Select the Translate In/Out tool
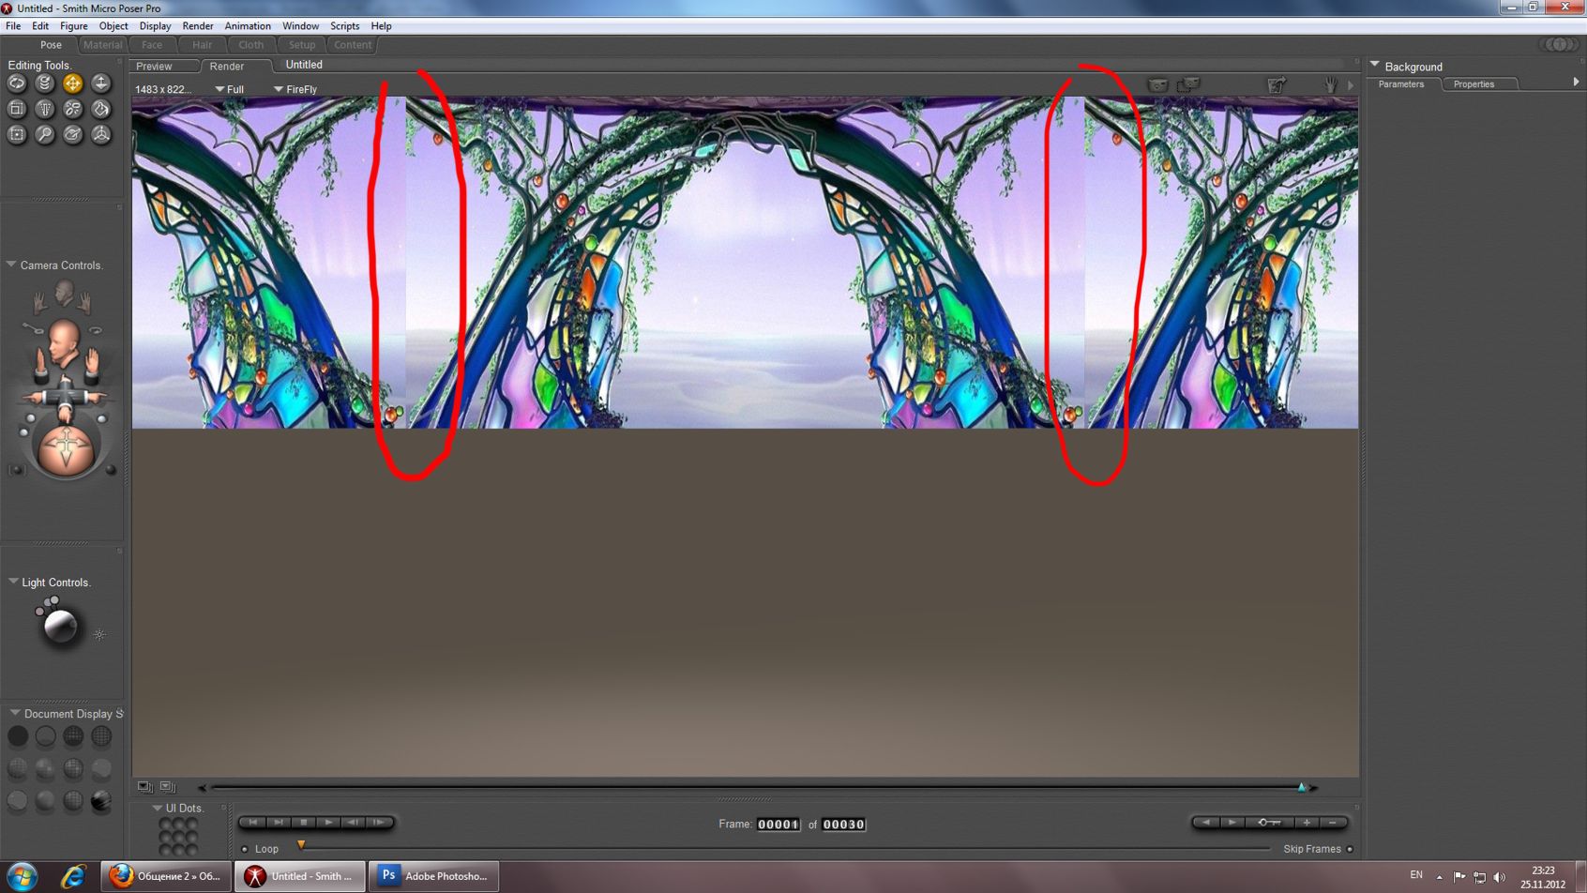 100,83
